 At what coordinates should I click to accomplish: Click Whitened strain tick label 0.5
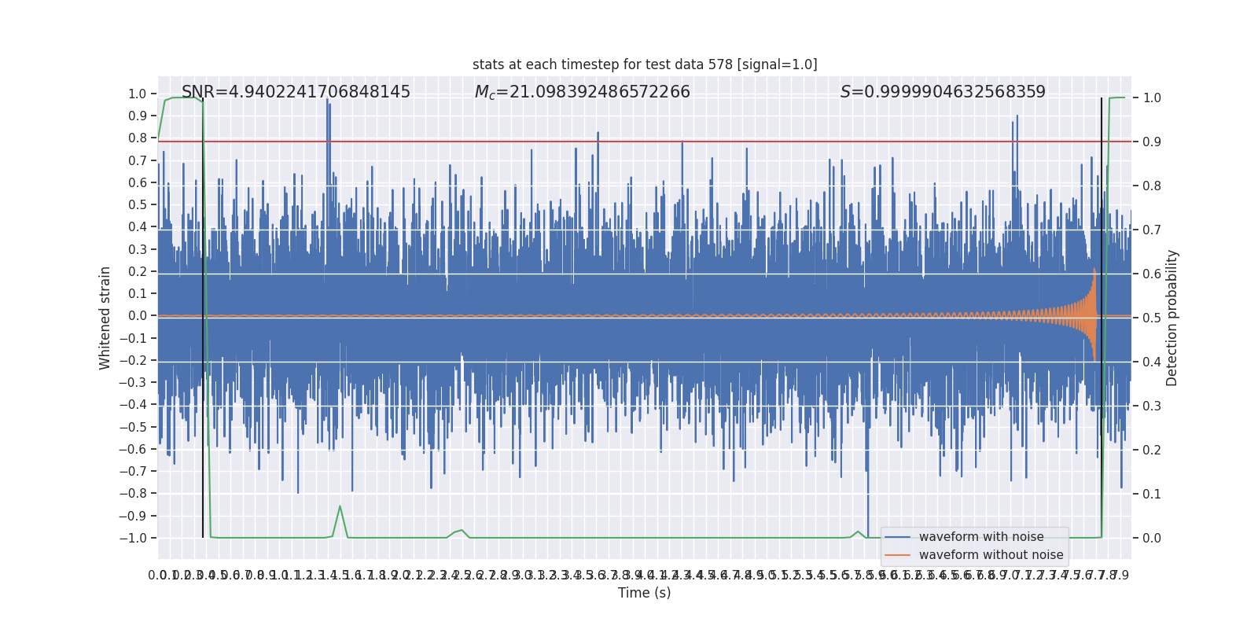pyautogui.click(x=138, y=204)
